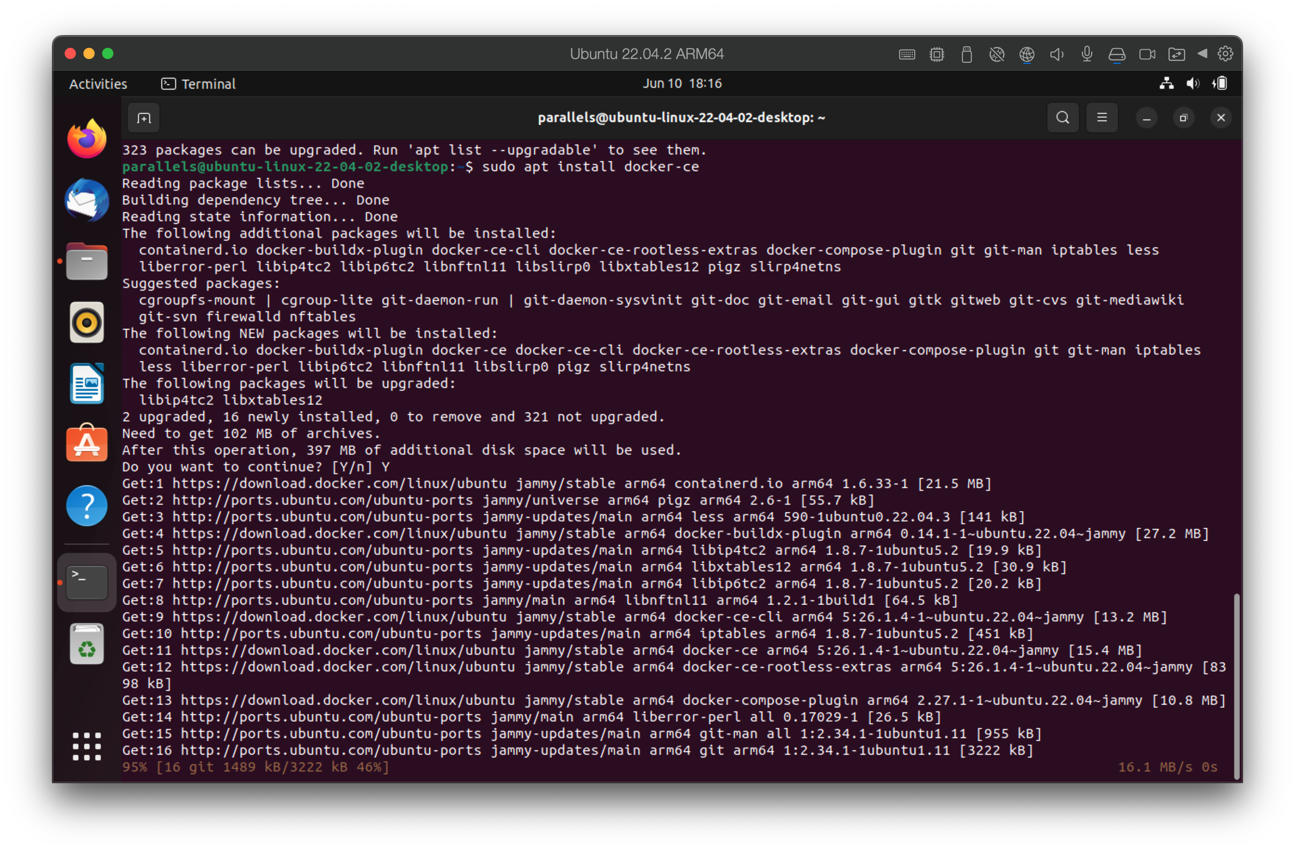Open the Ubuntu volume indicator
The width and height of the screenshot is (1295, 852).
1193,83
